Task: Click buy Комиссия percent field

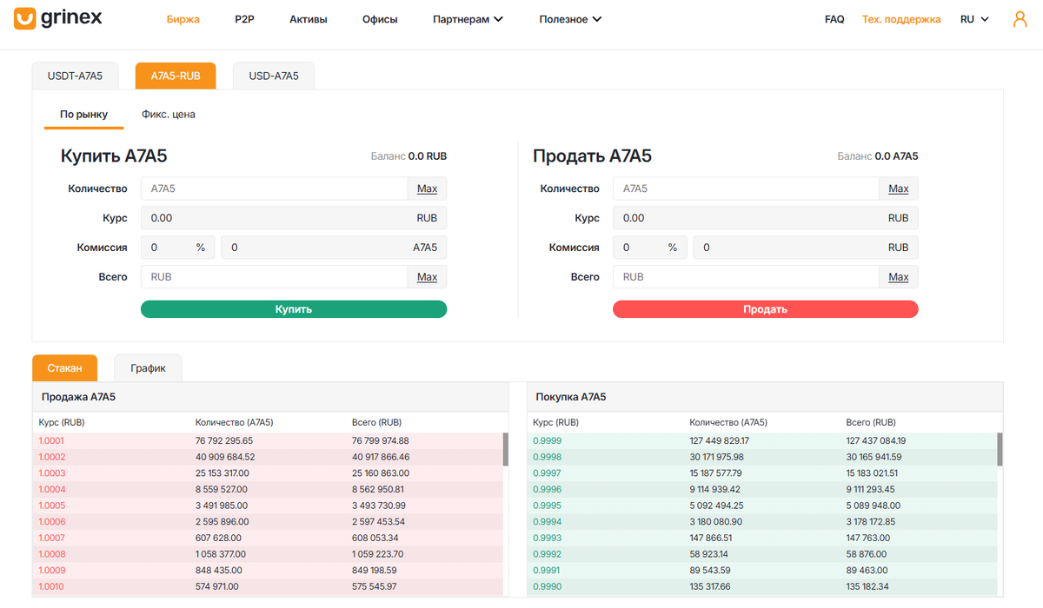Action: 178,248
